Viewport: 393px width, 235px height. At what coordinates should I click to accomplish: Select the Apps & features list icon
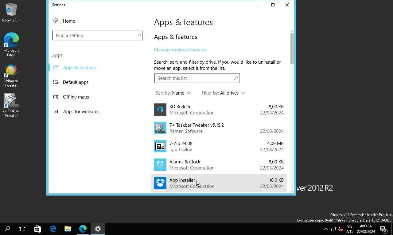coord(56,67)
